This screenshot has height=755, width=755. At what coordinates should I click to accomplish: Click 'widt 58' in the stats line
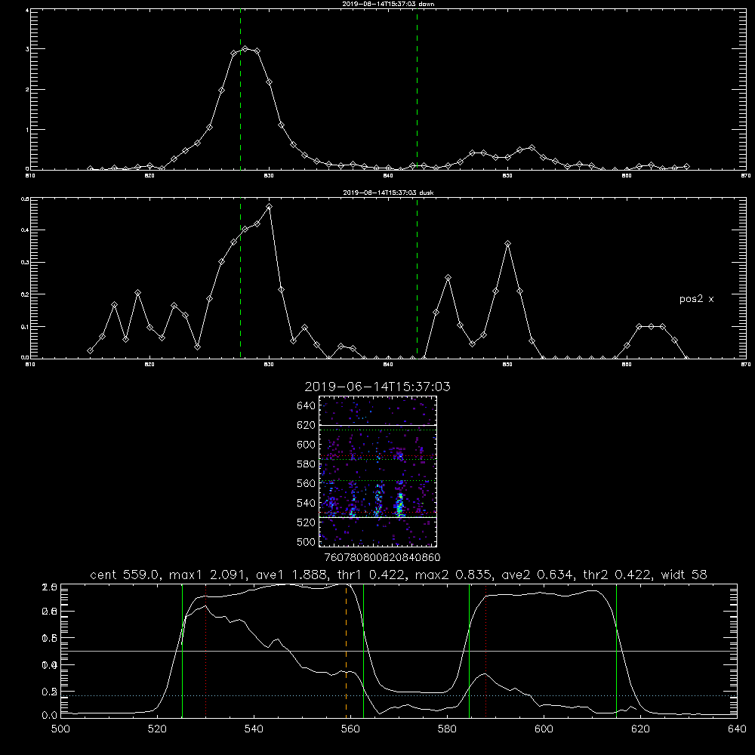point(684,575)
